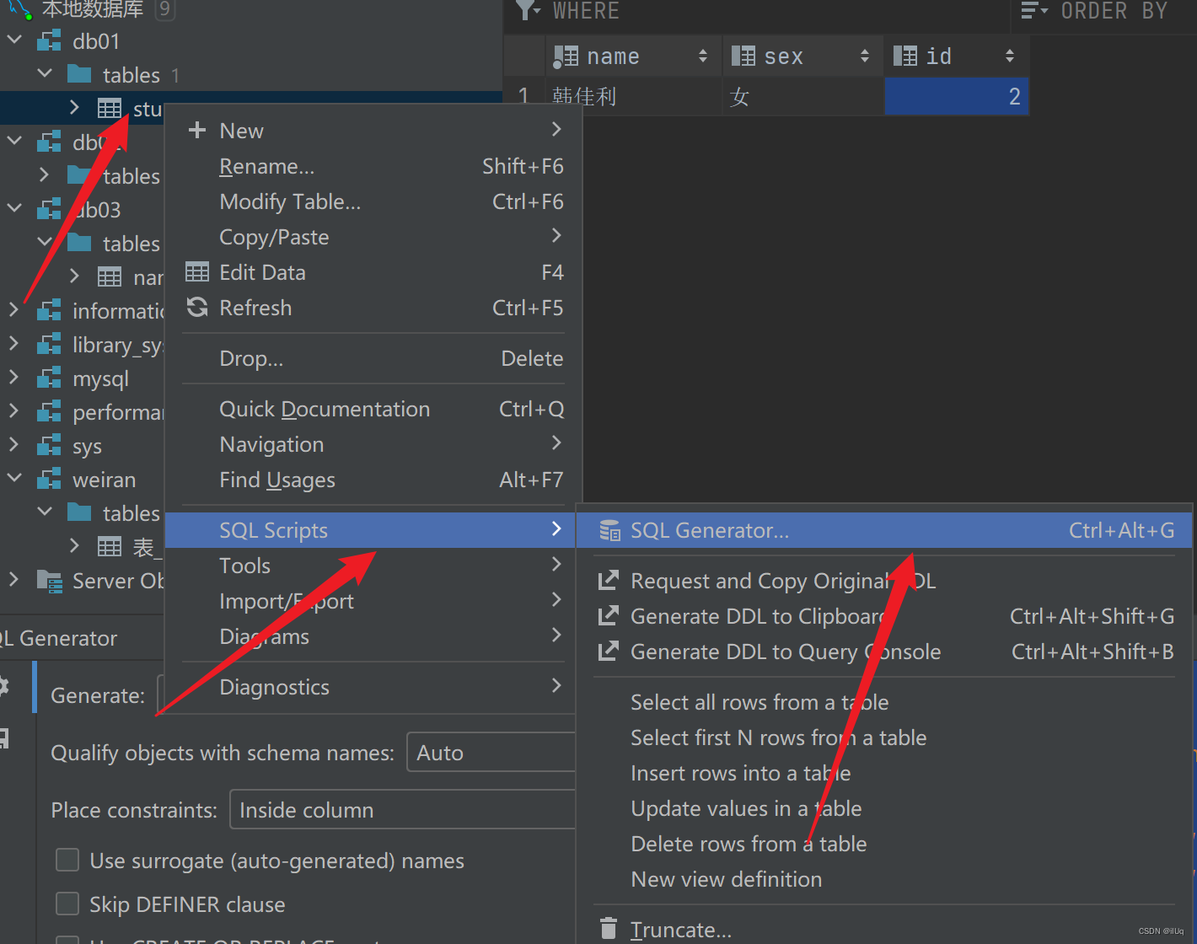Screen dimensions: 1197x944
Task: Click the sys schema icon
Action: tap(49, 445)
